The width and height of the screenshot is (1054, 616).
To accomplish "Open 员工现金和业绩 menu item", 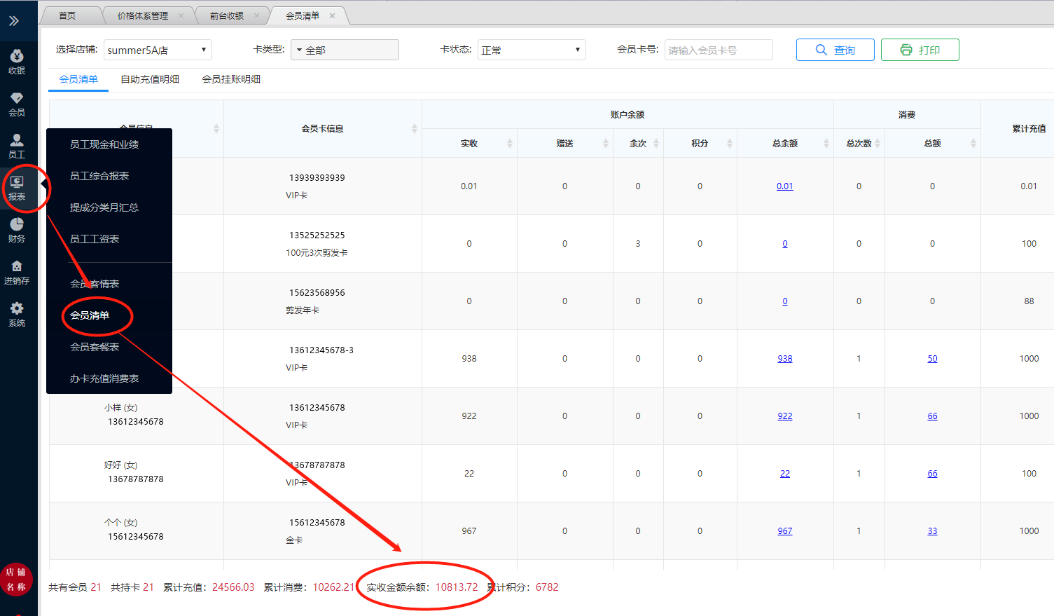I will (x=104, y=144).
